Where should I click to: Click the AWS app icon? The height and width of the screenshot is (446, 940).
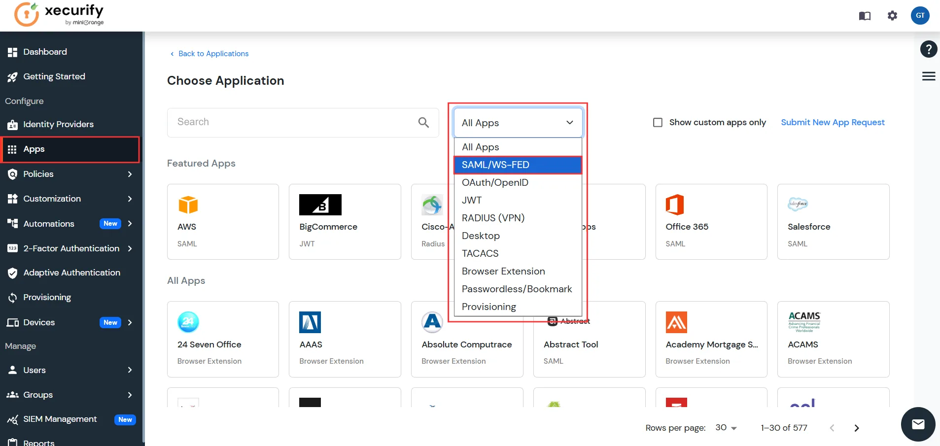tap(188, 205)
